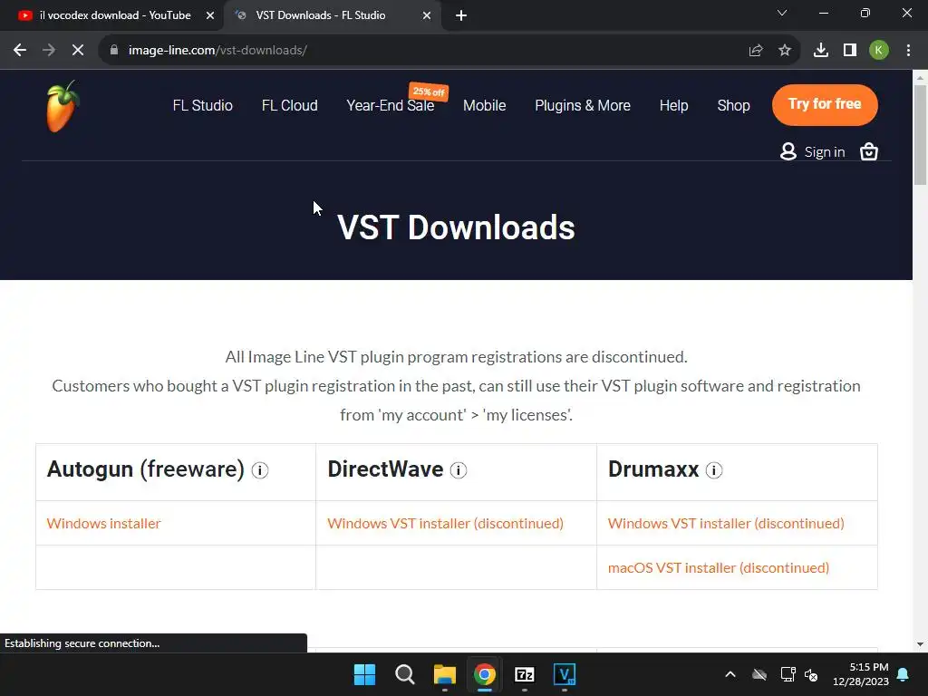Open the blue V app on taskbar

[x=565, y=674]
